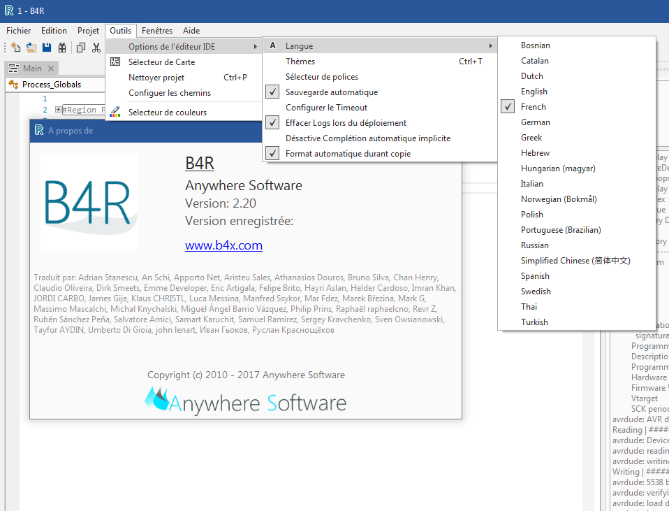Image resolution: width=669 pixels, height=511 pixels.
Task: Click the blue Save floppy icon
Action: 47,48
